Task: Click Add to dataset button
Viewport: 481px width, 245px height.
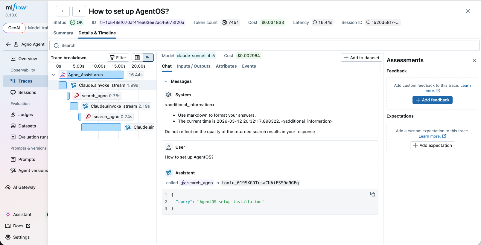Action: pyautogui.click(x=361, y=58)
